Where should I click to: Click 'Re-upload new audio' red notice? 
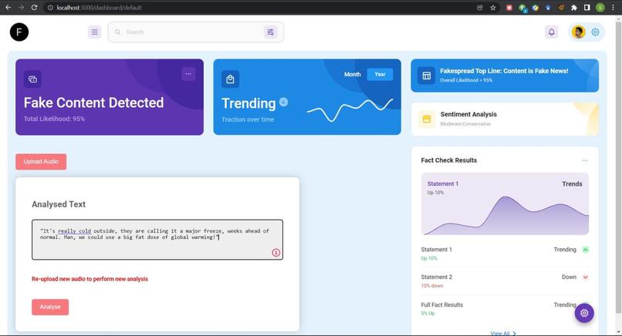coord(90,279)
